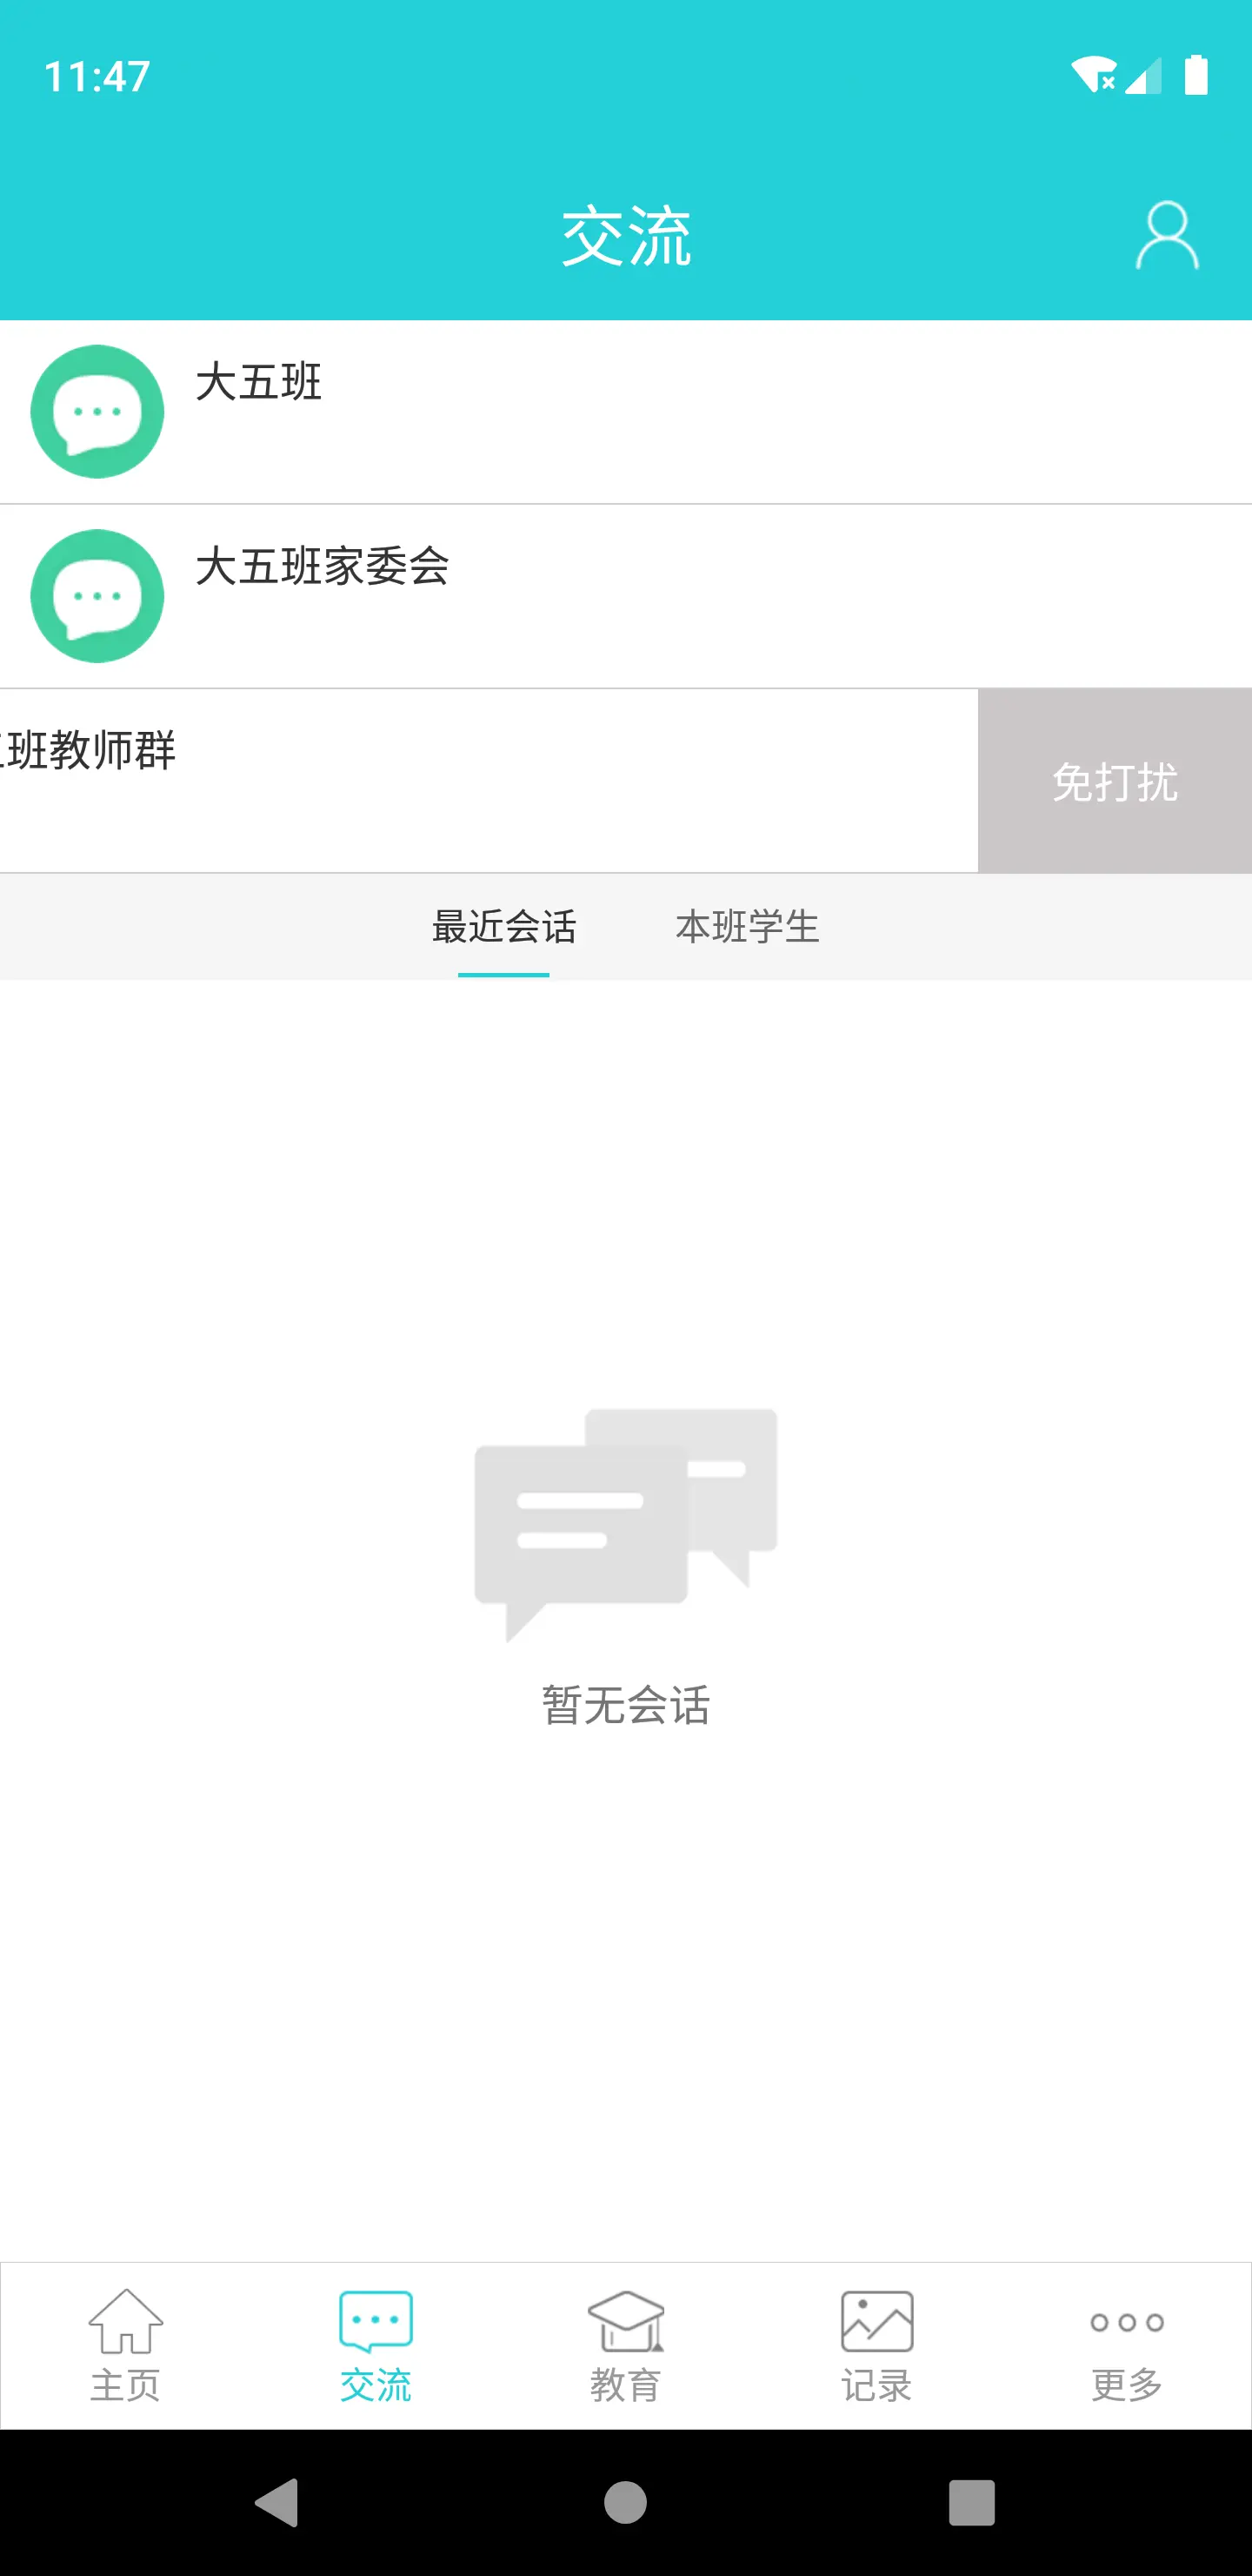
Task: Tap the 交流 page title
Action: tap(627, 237)
